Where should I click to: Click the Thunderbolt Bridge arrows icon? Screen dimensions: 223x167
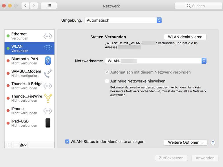pos(48,86)
